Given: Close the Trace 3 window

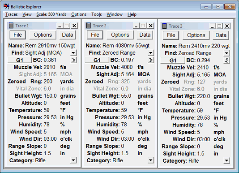Looking at the screenshot, I should click(x=227, y=26).
